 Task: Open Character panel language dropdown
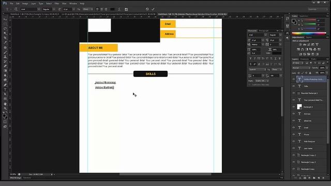click(257, 69)
